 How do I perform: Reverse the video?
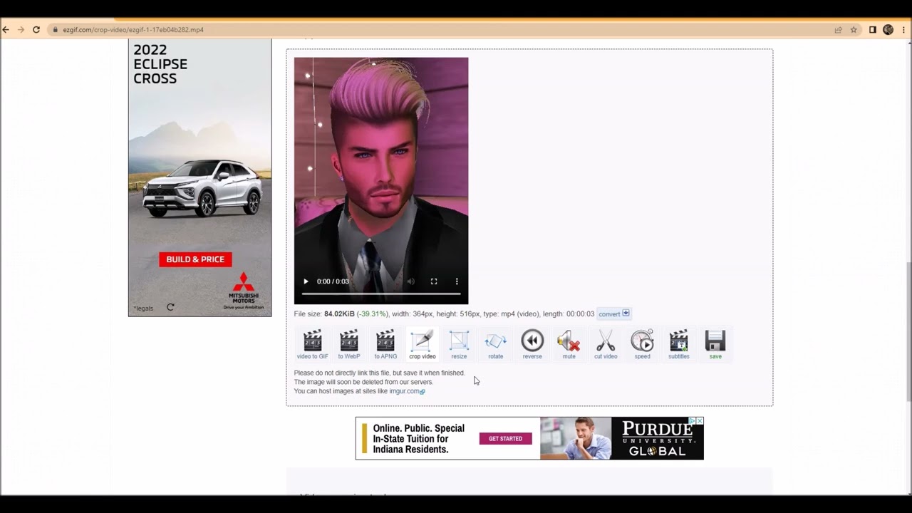pos(532,344)
